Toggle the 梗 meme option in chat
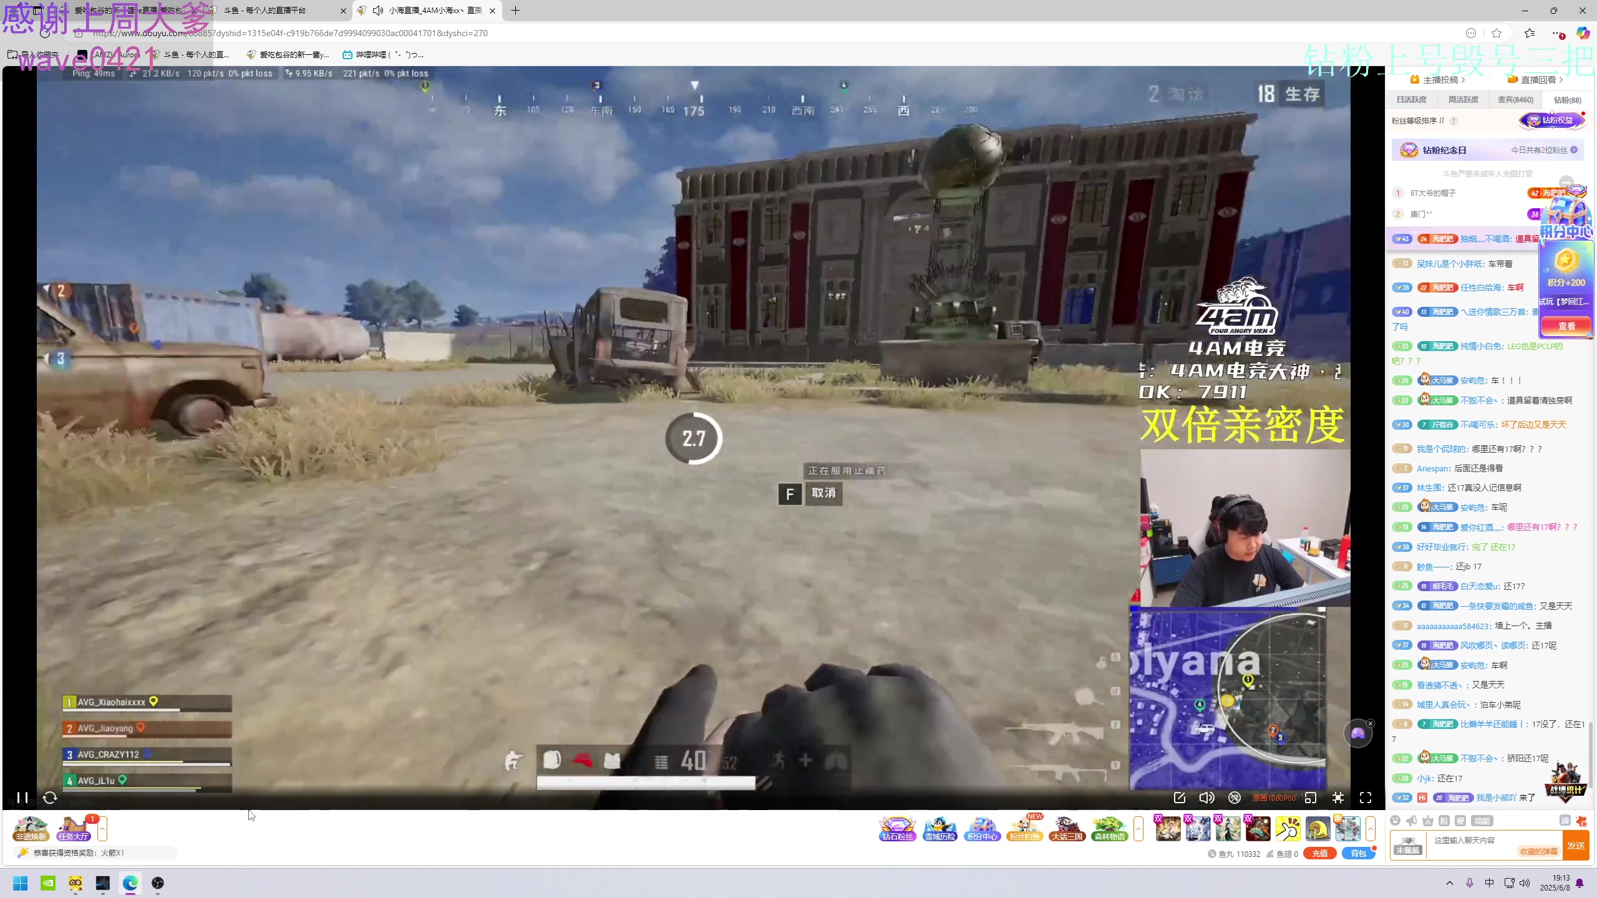This screenshot has height=898, width=1597. (1460, 821)
